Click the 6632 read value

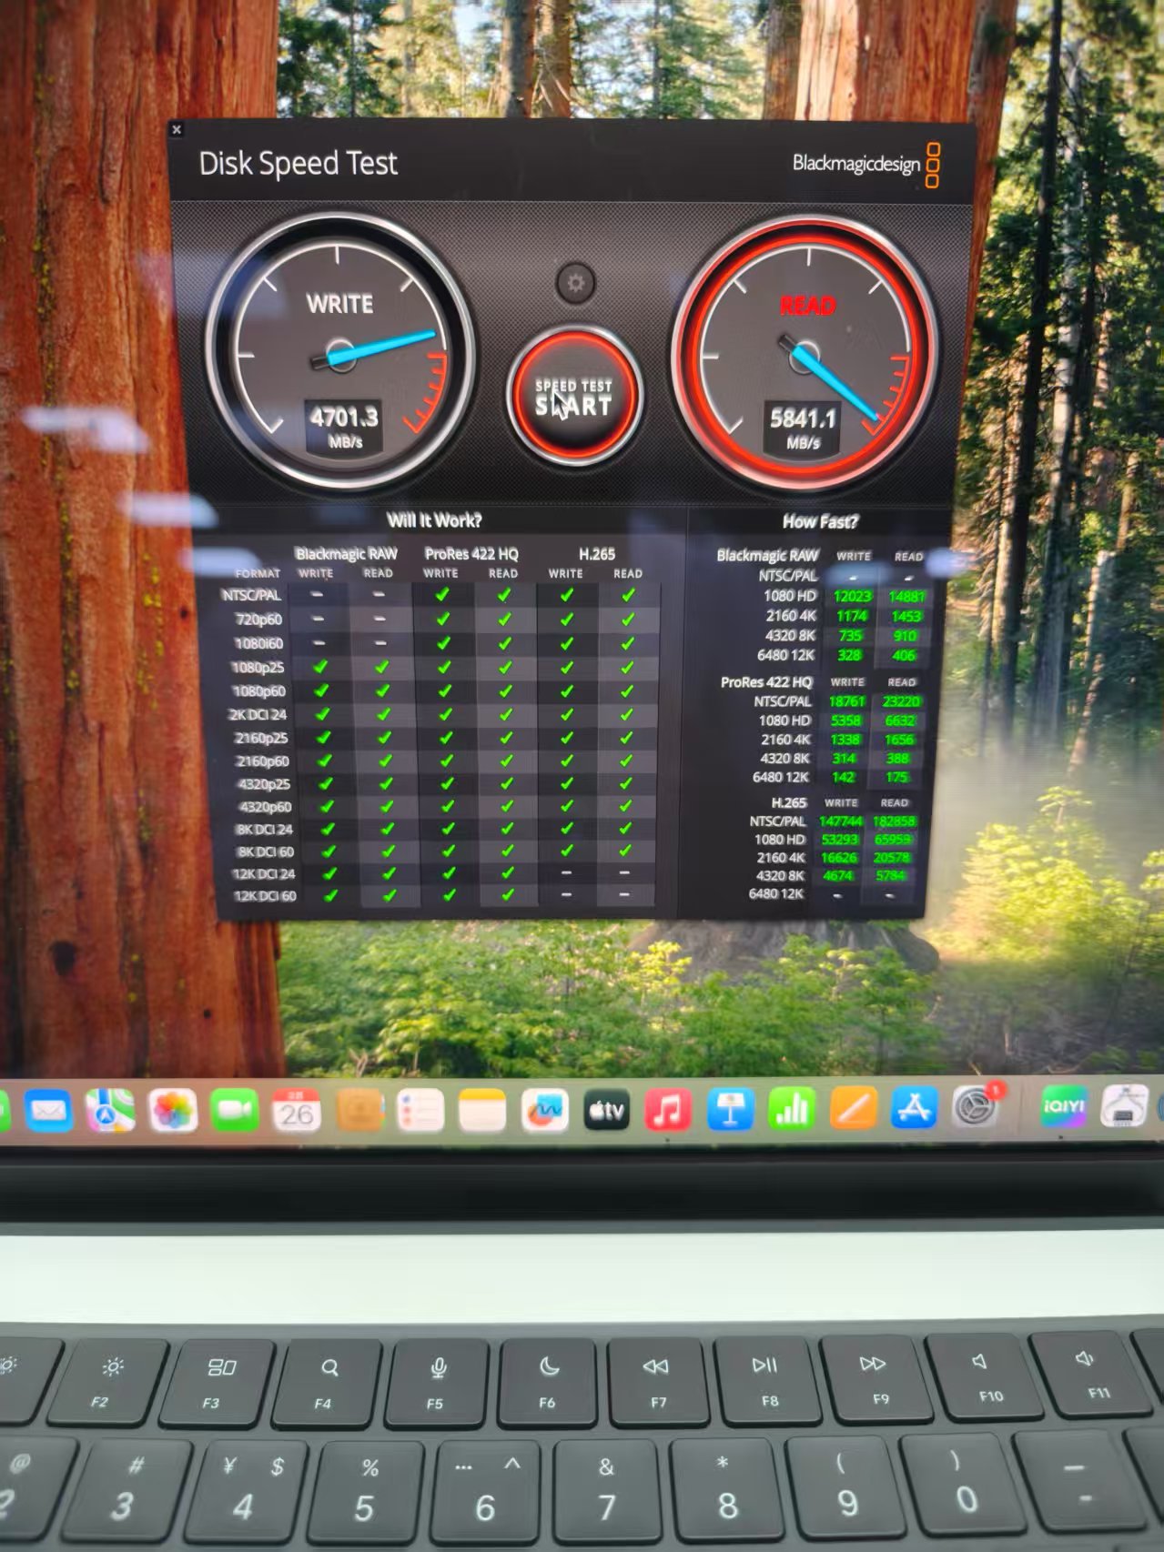click(x=900, y=721)
